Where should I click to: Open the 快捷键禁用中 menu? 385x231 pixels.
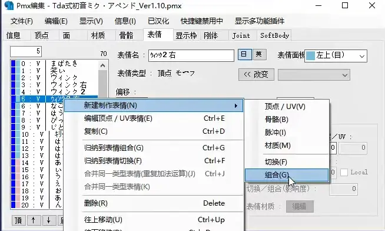click(202, 21)
